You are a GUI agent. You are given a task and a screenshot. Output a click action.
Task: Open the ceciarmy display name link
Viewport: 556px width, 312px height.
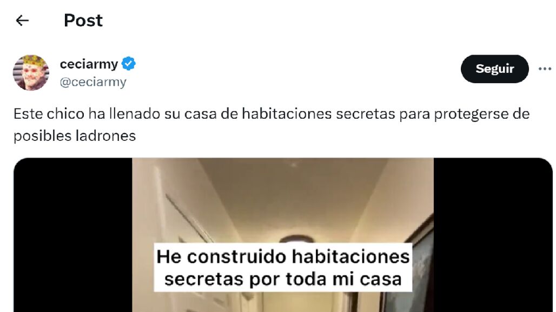pos(89,64)
